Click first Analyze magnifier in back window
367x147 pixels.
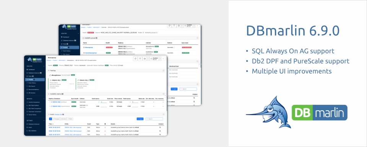point(194,98)
